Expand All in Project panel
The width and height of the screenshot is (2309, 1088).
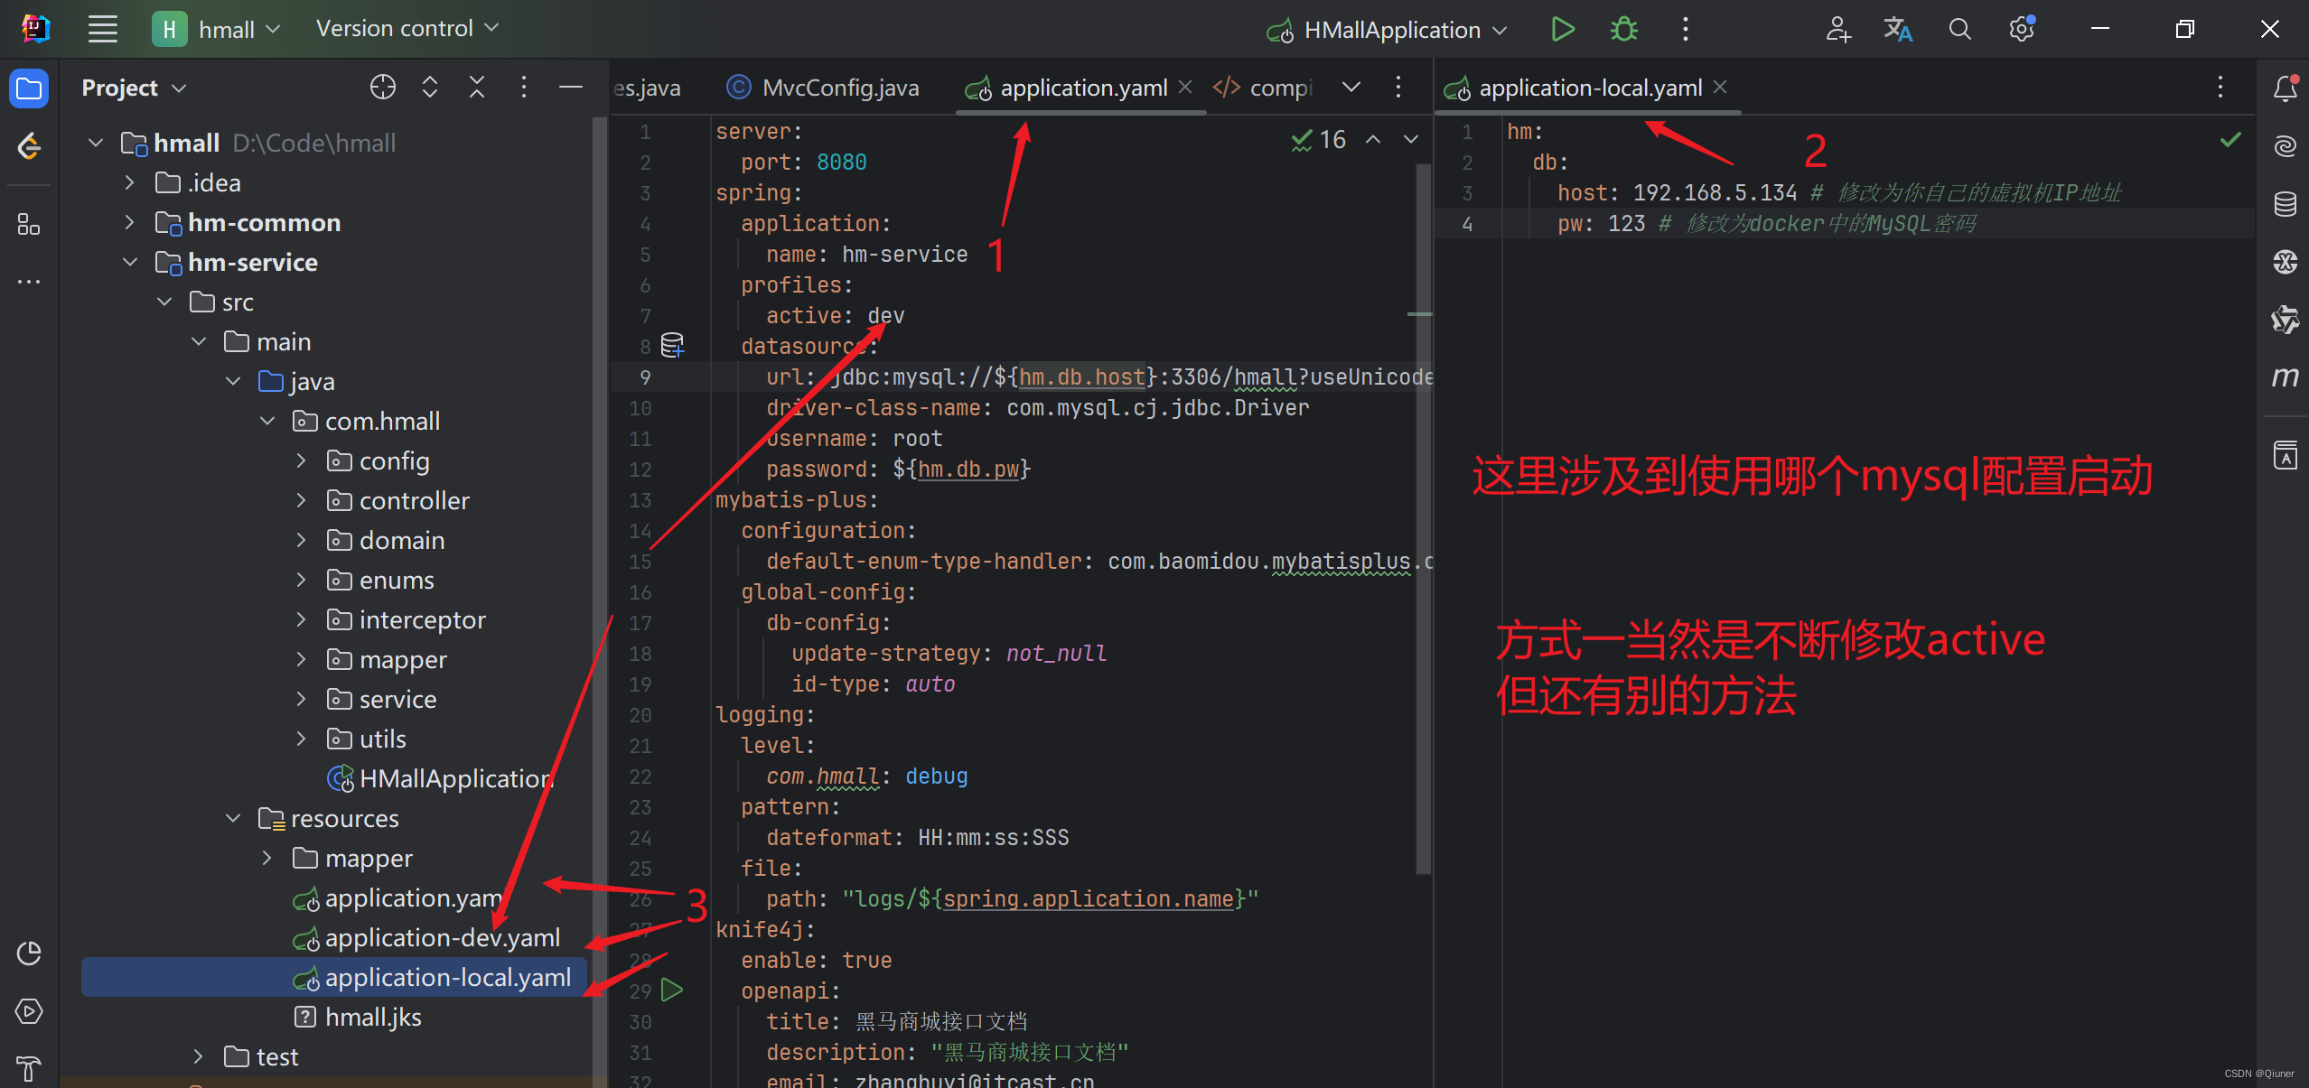[x=430, y=88]
